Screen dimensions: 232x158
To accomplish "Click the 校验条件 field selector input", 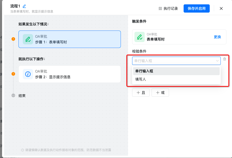I will [x=174, y=61].
